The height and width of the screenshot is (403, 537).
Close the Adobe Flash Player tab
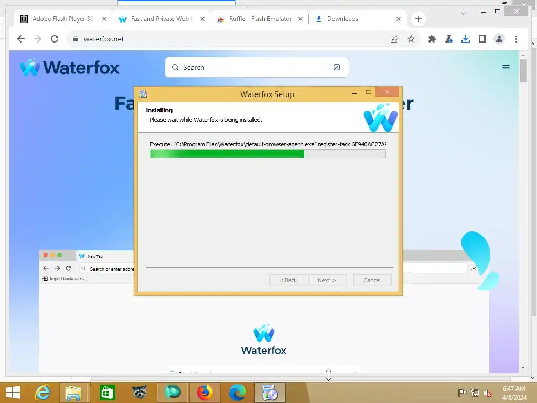click(104, 19)
